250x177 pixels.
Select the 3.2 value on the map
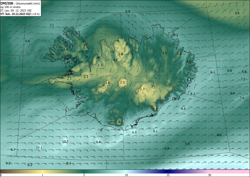179,54
